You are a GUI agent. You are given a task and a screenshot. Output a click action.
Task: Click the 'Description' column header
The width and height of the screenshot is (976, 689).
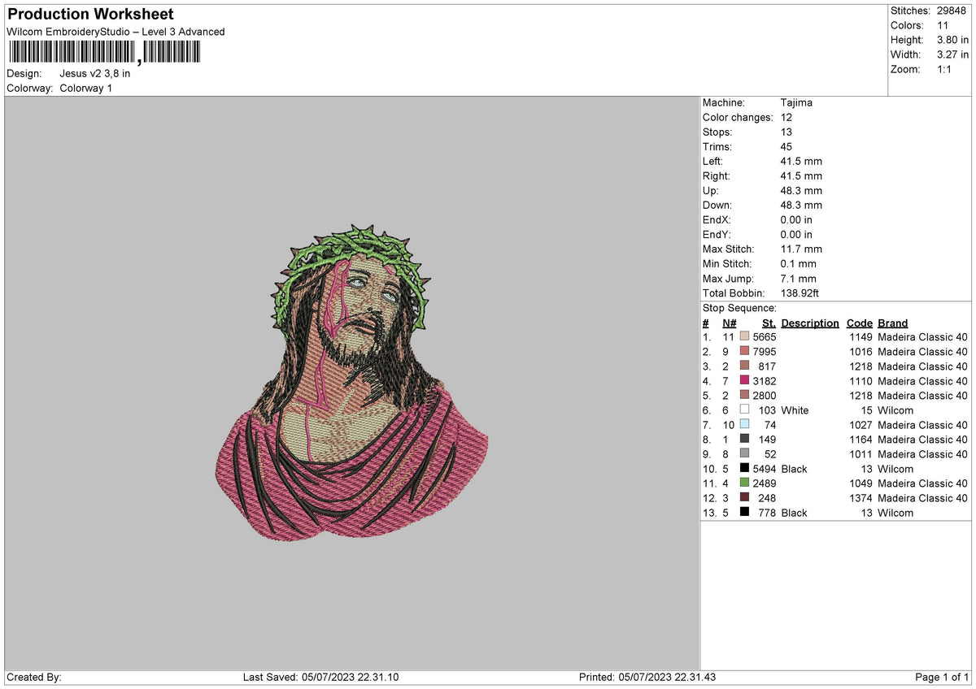click(x=809, y=323)
